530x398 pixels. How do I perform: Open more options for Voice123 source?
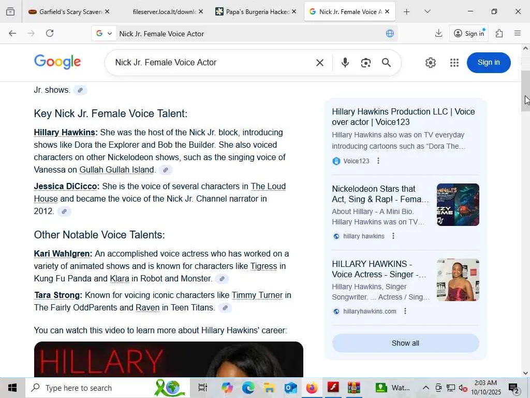[x=378, y=161]
